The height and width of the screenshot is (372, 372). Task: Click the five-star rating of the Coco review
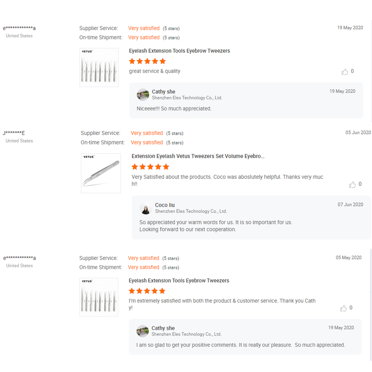pyautogui.click(x=150, y=167)
